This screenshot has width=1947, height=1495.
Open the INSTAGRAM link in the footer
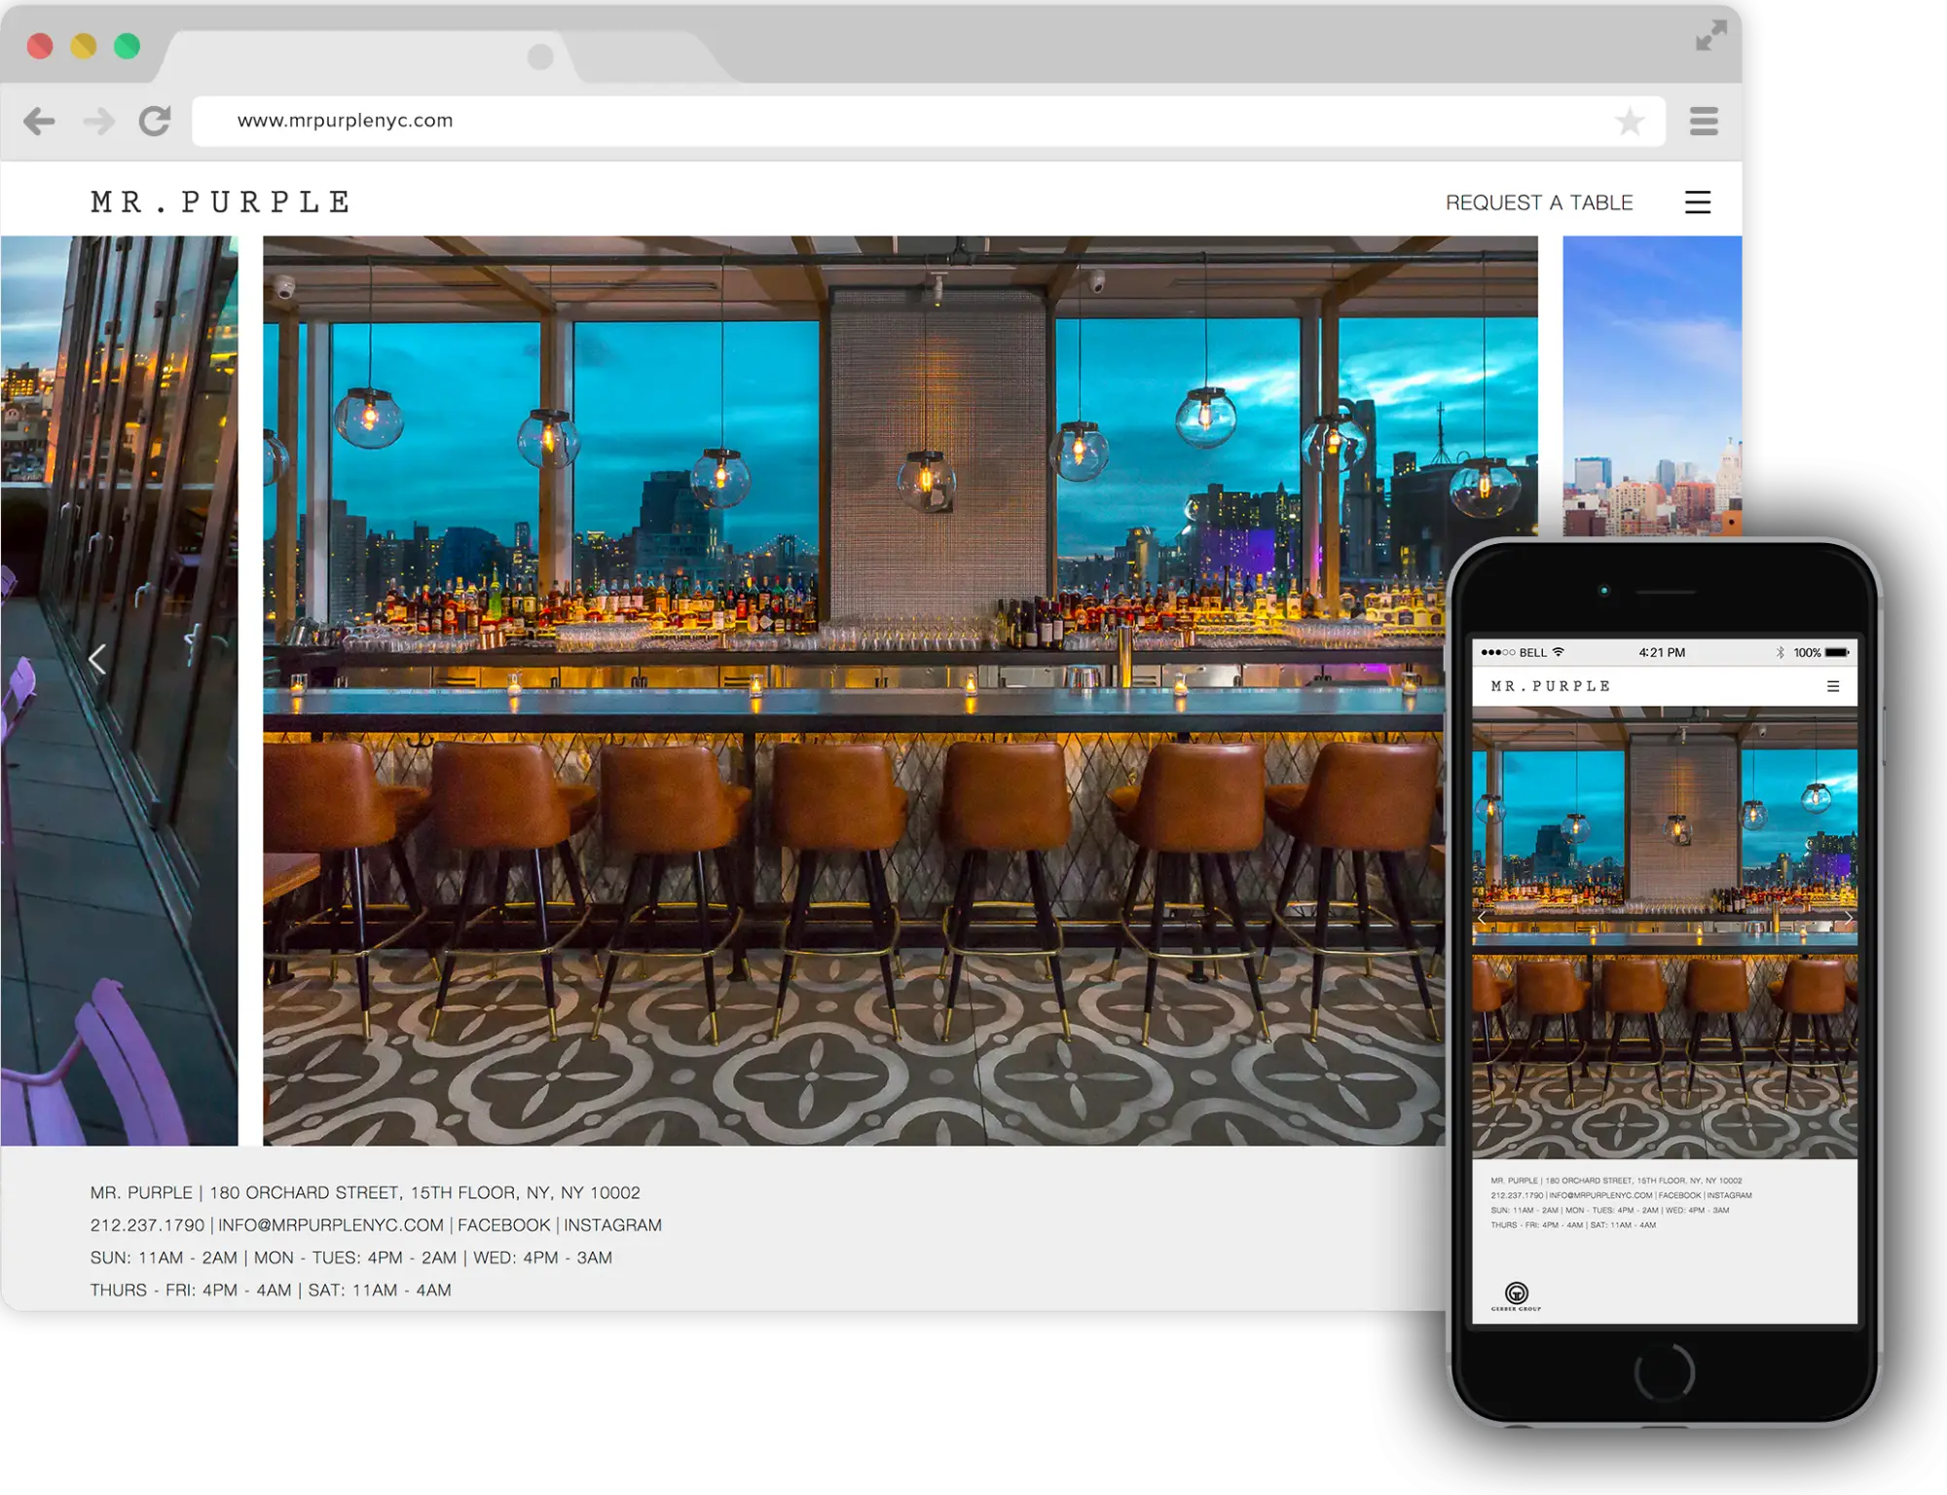pos(612,1224)
